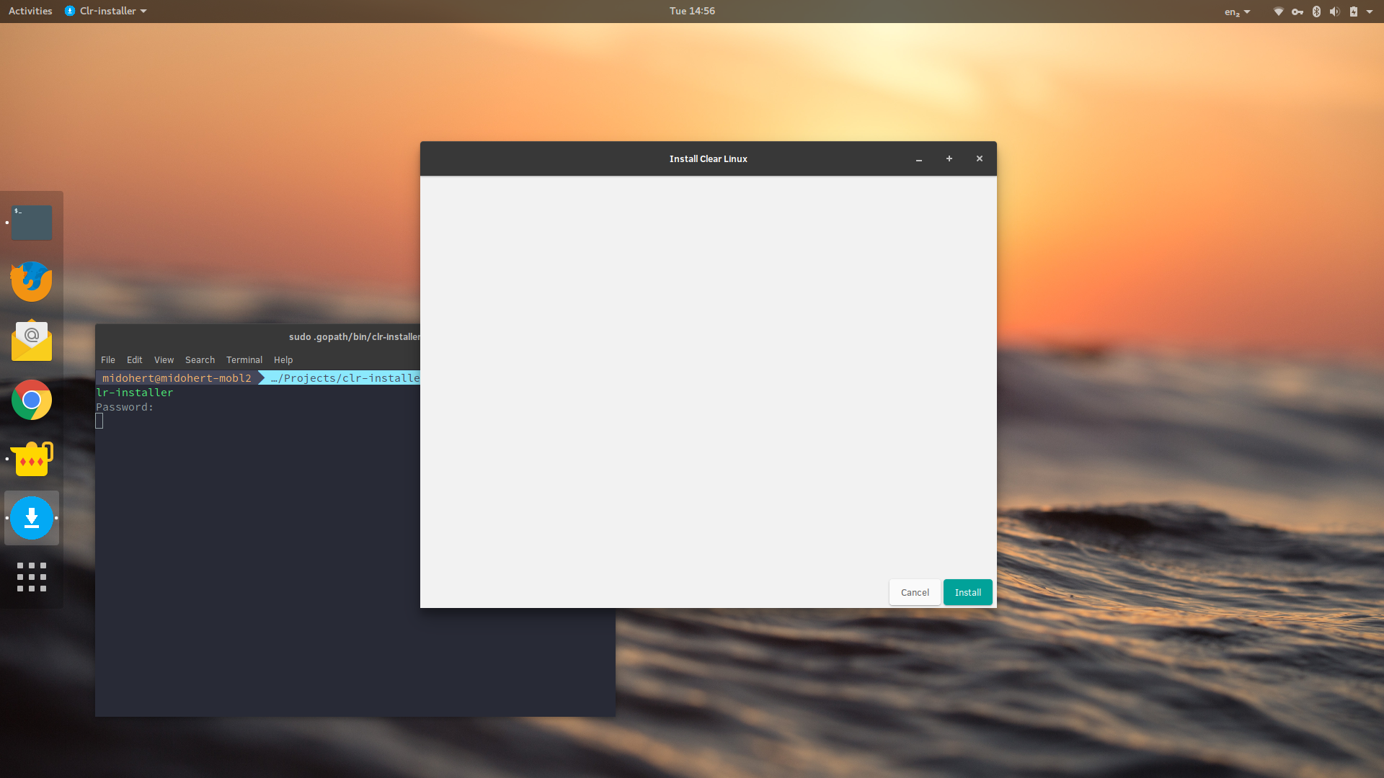Screen dimensions: 1384x778
Task: Launch Google Chrome from the dock
Action: pos(32,400)
